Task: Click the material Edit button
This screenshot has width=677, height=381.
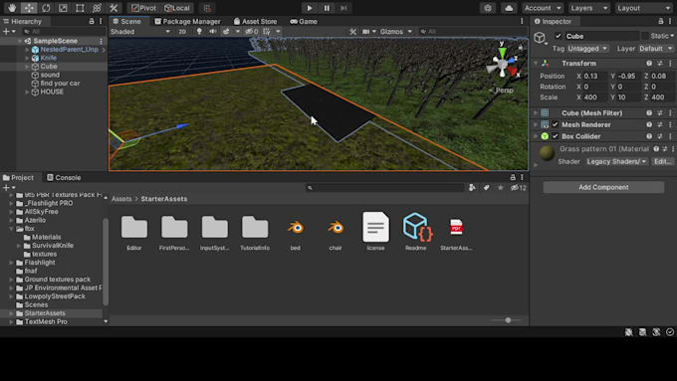Action: point(663,161)
